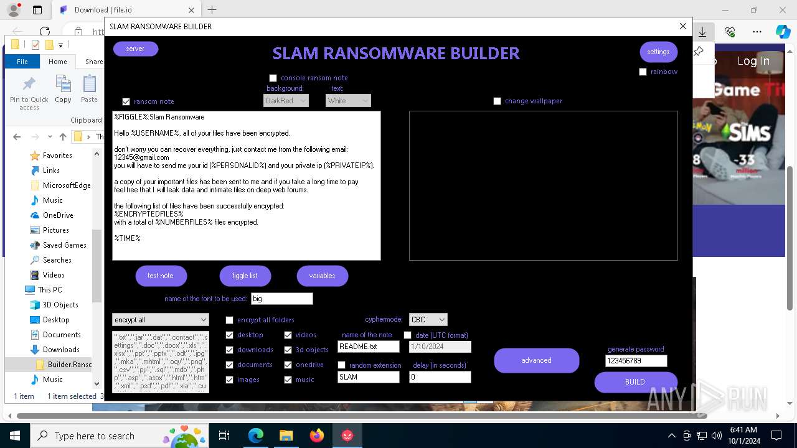Image resolution: width=797 pixels, height=448 pixels.
Task: Open the DarkRed background dropdown
Action: (x=286, y=101)
